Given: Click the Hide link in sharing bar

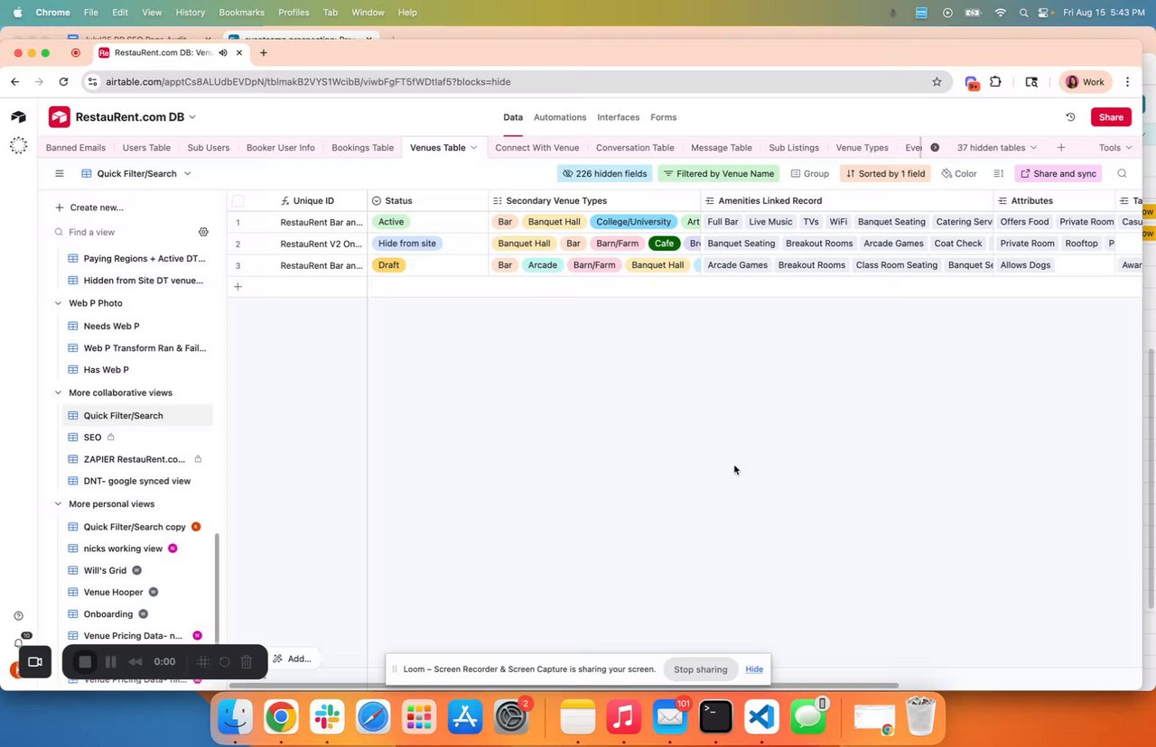Looking at the screenshot, I should (x=754, y=669).
